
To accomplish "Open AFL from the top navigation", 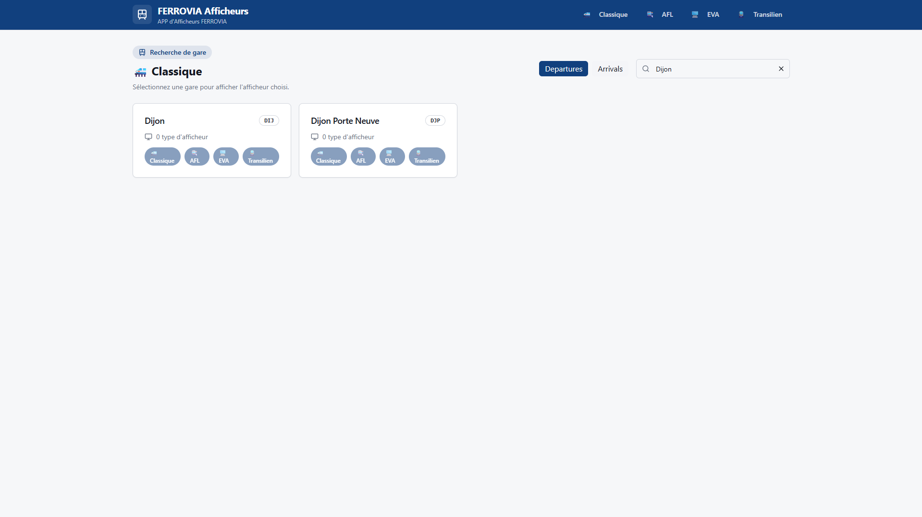I will pos(660,14).
